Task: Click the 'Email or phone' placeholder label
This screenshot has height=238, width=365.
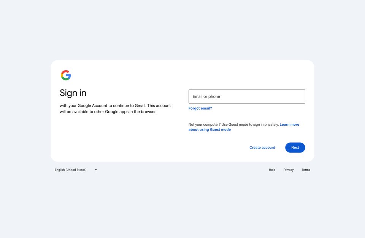Action: tap(206, 96)
